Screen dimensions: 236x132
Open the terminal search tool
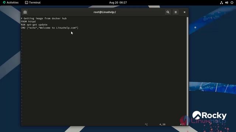coord(168,12)
